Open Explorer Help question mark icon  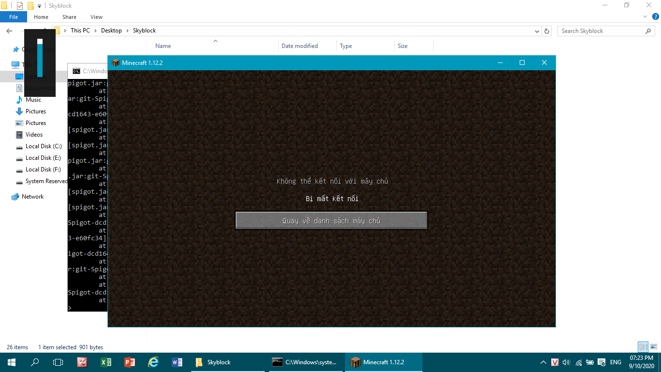655,16
